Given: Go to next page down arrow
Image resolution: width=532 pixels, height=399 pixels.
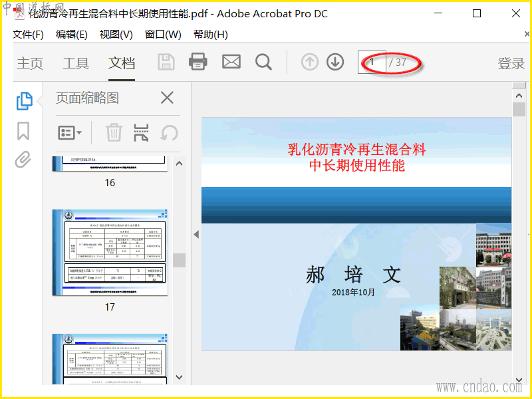Looking at the screenshot, I should tap(335, 62).
